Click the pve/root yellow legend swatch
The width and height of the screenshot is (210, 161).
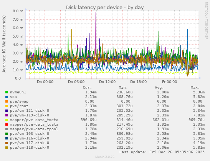pyautogui.click(x=7, y=106)
